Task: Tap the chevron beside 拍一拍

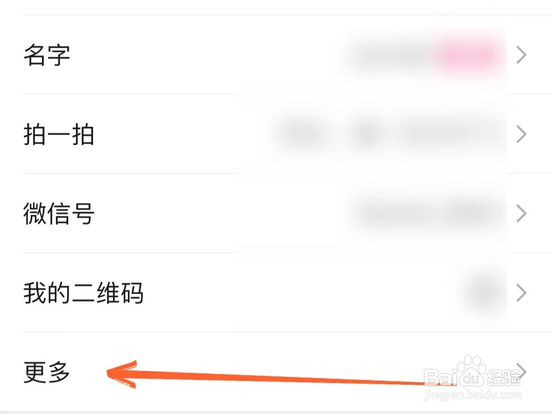Action: [x=521, y=134]
